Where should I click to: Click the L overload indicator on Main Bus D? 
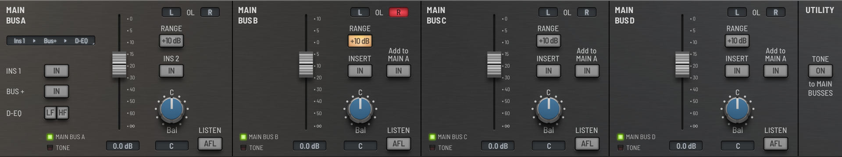click(737, 12)
